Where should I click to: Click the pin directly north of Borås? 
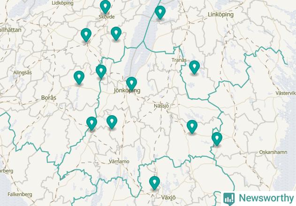pos(79,78)
